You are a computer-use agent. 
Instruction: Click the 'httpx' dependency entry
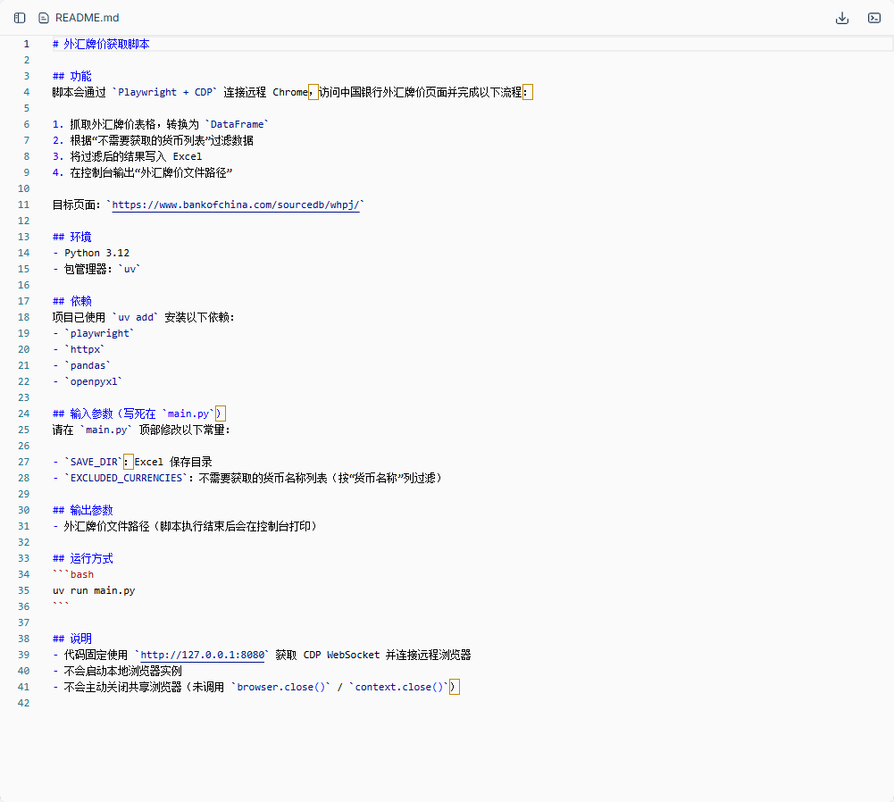click(x=85, y=349)
